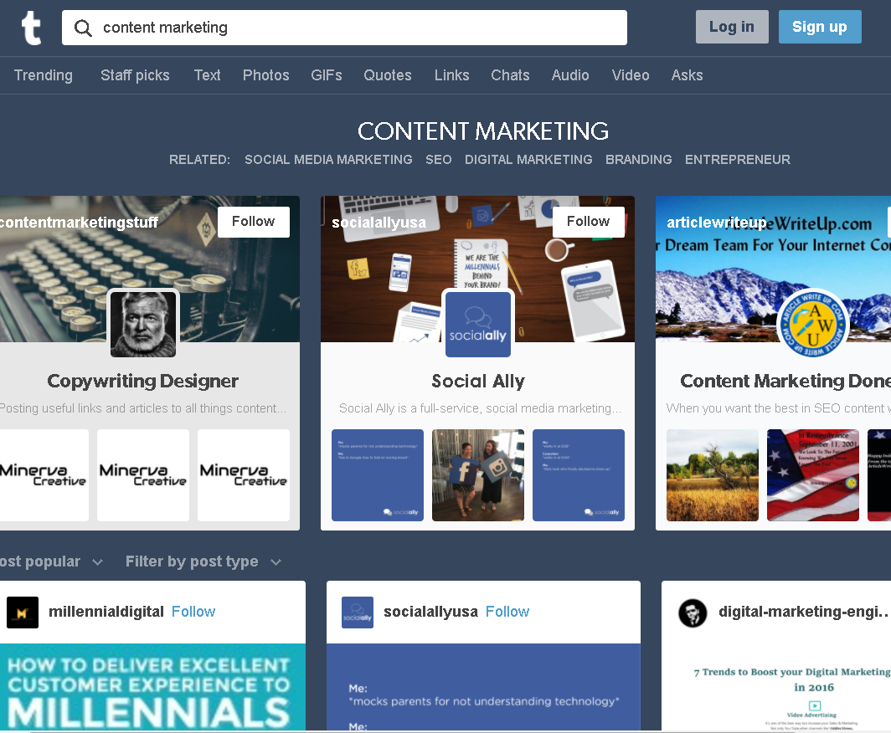
Task: Open the related SEO tag
Action: coord(439,160)
